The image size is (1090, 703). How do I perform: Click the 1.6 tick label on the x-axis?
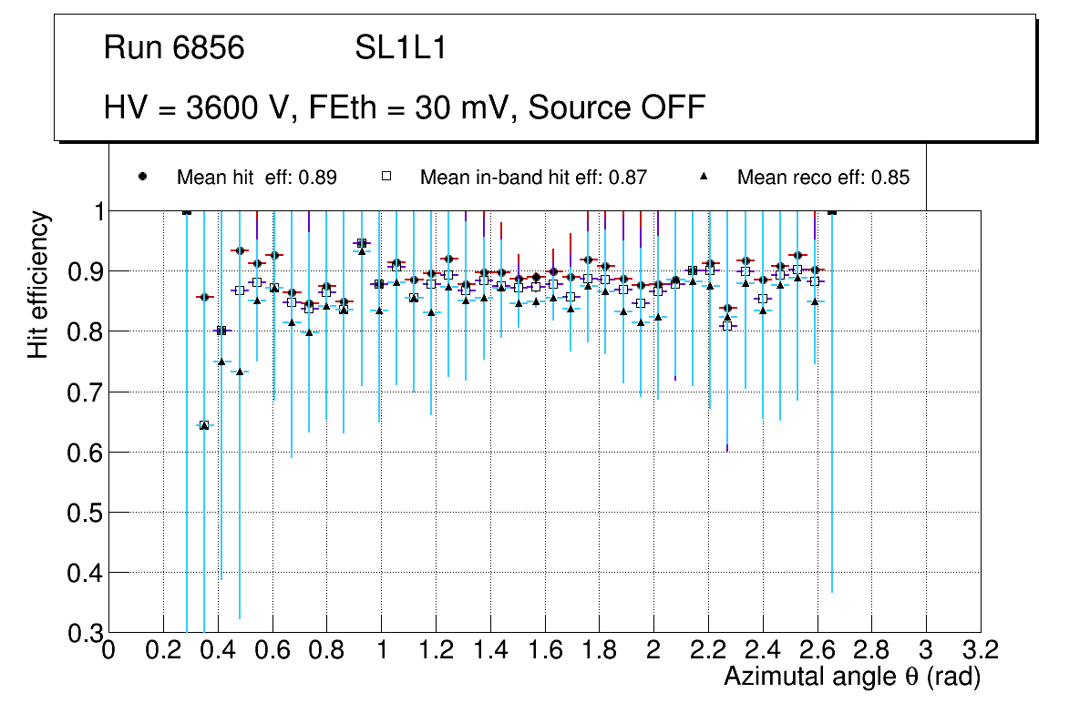point(544,650)
